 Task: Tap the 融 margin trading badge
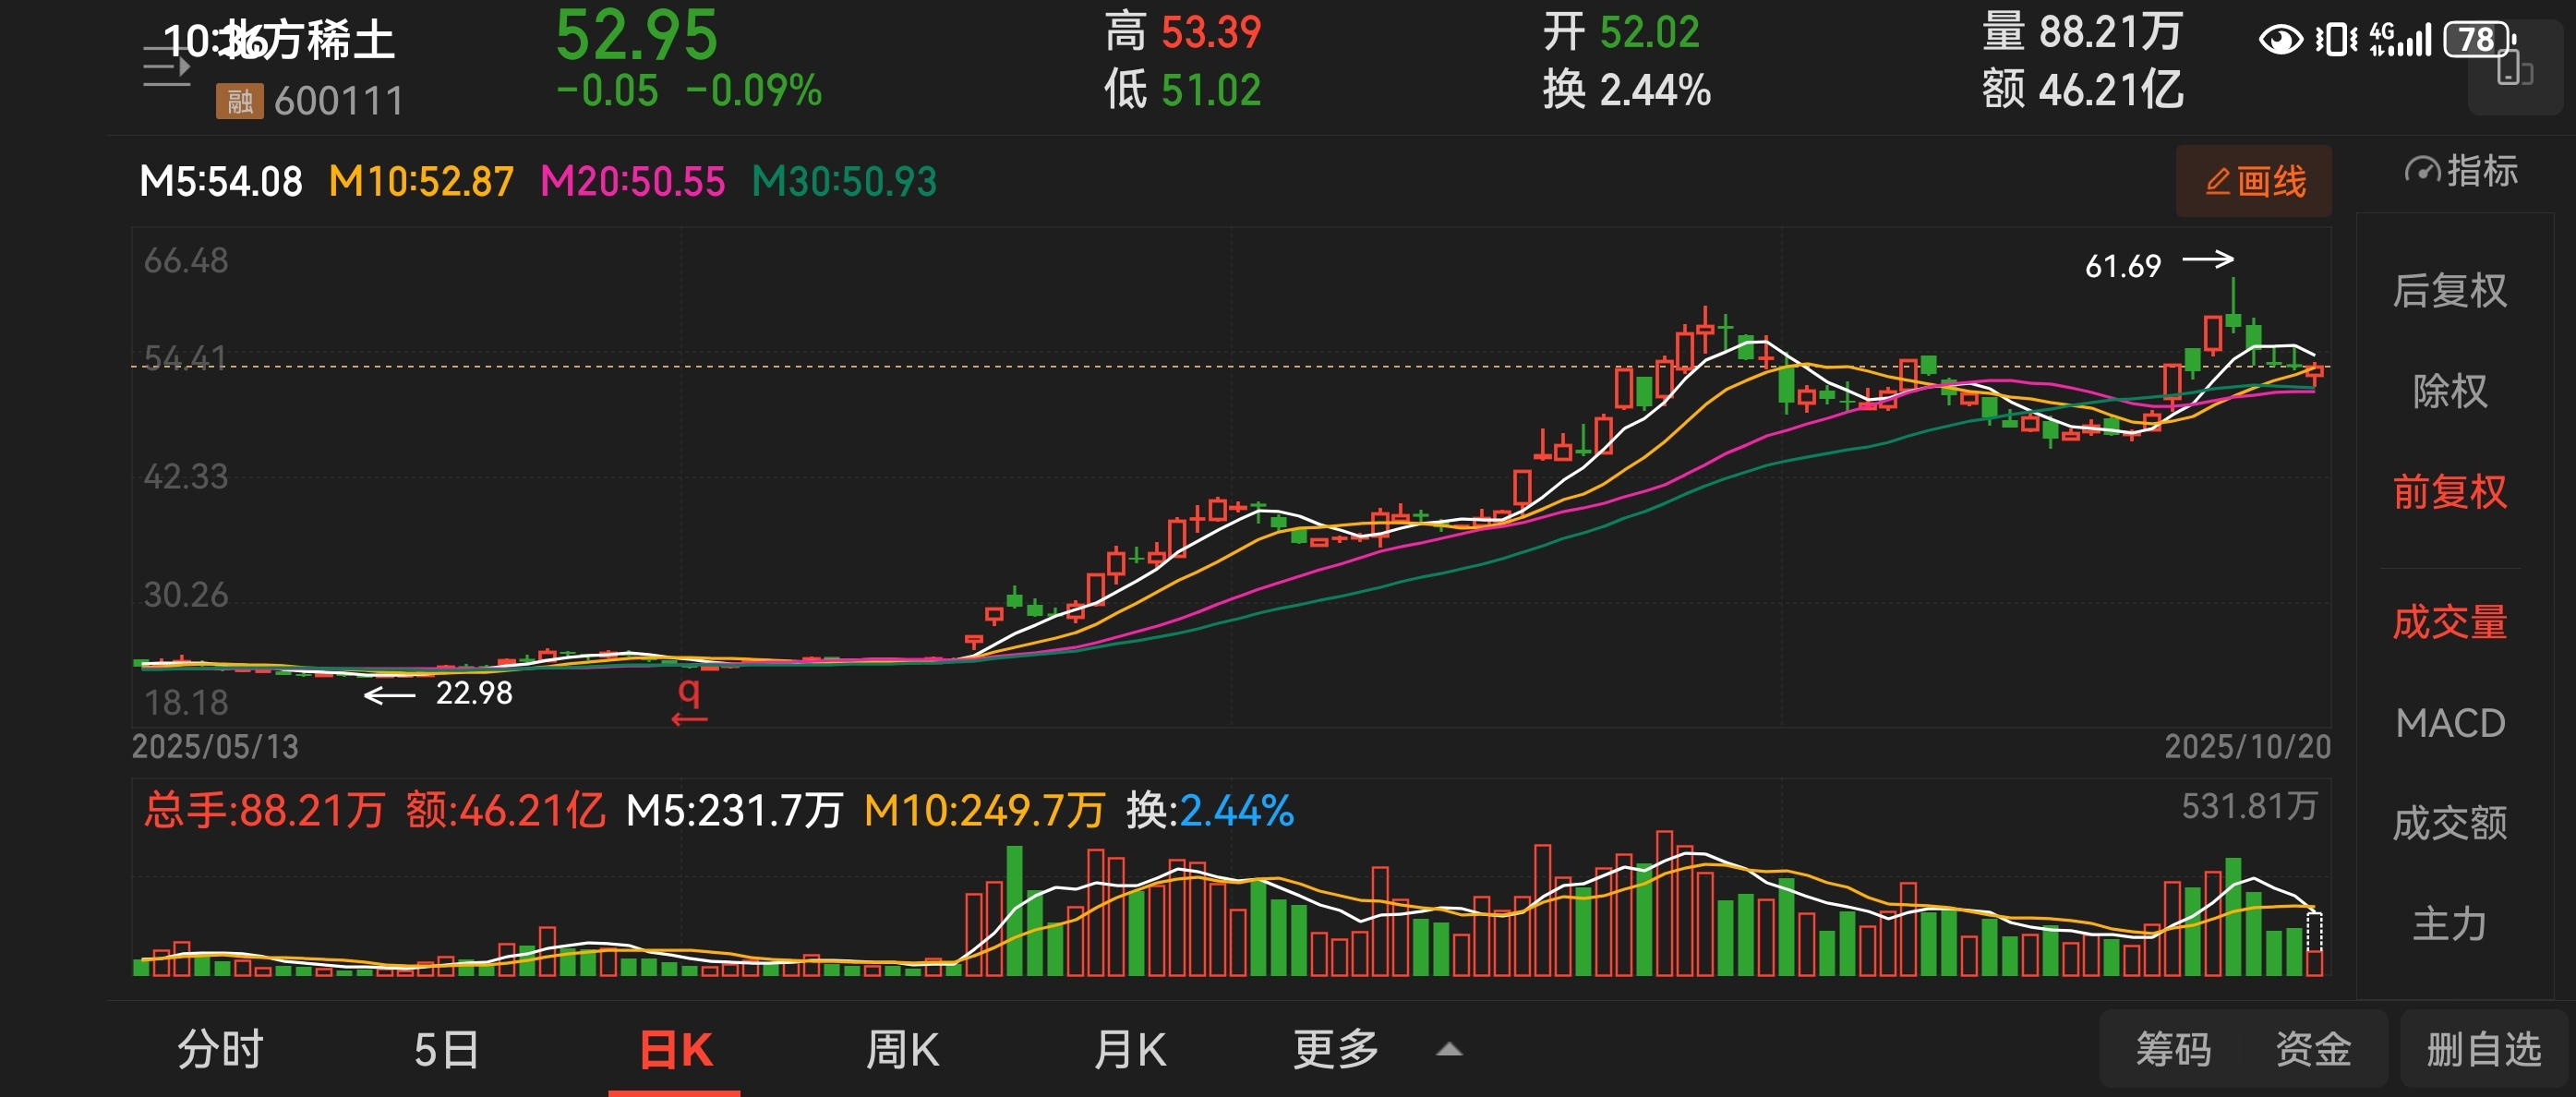(239, 101)
